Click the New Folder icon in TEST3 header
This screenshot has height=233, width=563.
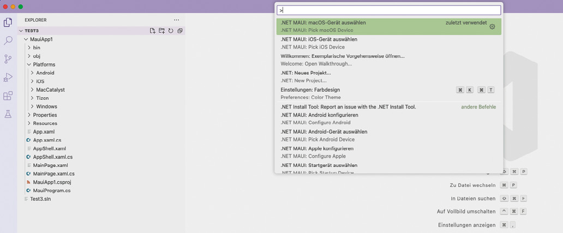point(161,31)
